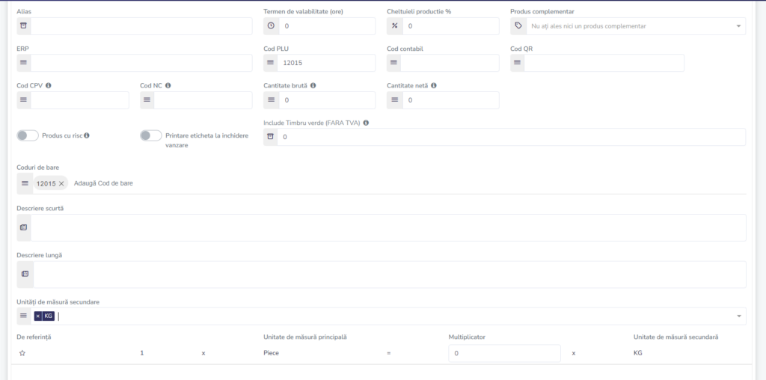Click the Cod PLU field with 12015
The height and width of the screenshot is (380, 766).
pyautogui.click(x=326, y=63)
